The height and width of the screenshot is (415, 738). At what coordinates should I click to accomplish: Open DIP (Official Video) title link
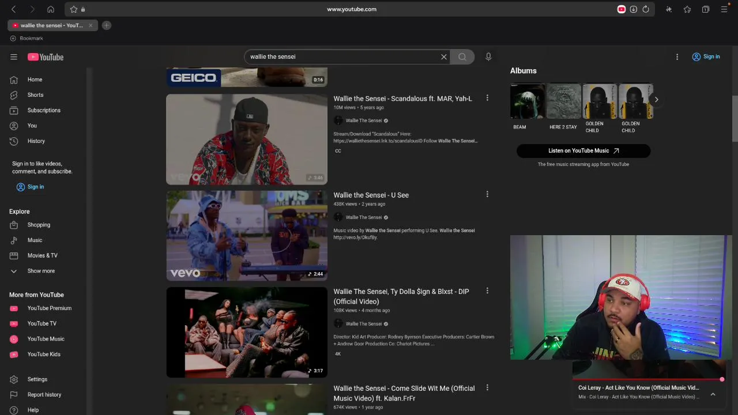click(401, 296)
